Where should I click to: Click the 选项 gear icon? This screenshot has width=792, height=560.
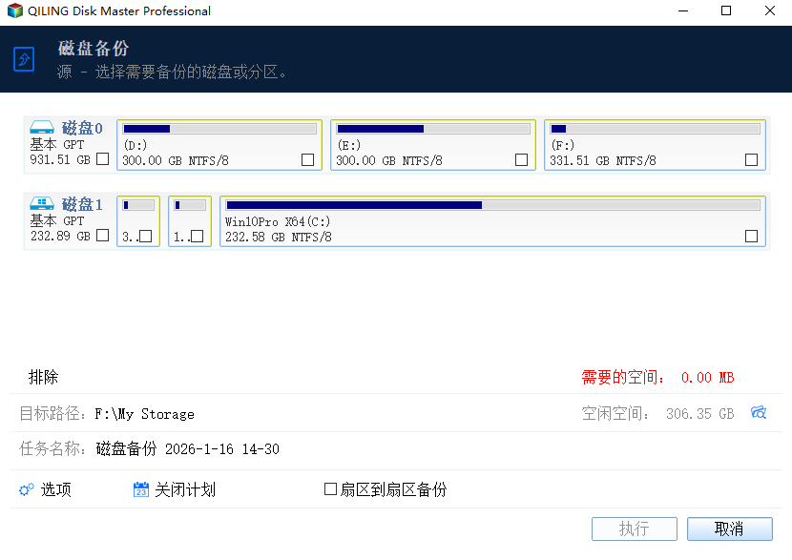pyautogui.click(x=27, y=489)
